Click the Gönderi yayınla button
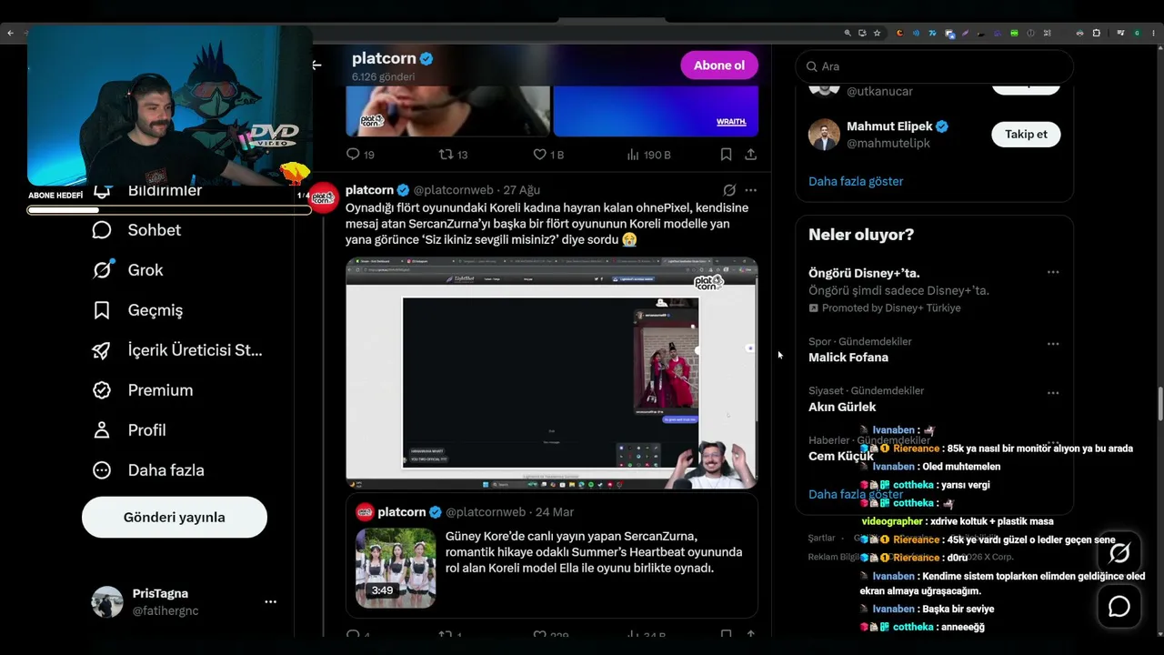 (175, 518)
